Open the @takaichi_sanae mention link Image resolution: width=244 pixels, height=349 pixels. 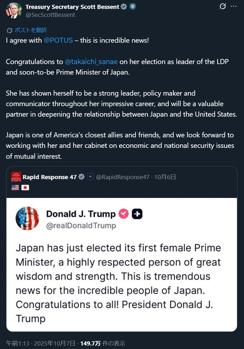[91, 62]
